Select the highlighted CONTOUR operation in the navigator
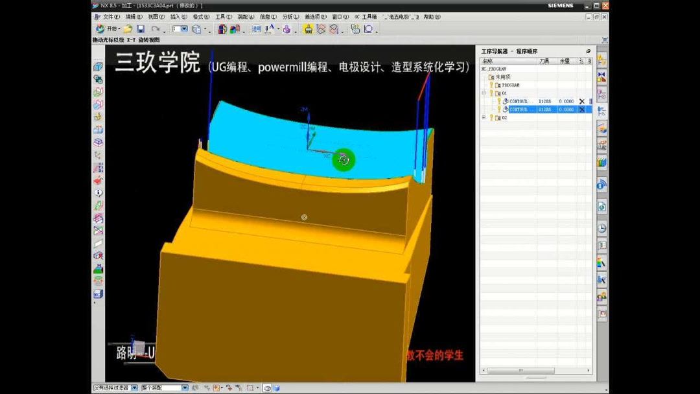700x394 pixels. pos(518,109)
